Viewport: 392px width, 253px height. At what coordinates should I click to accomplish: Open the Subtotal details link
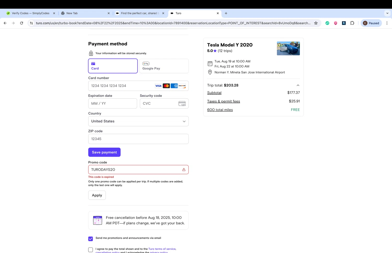(214, 93)
